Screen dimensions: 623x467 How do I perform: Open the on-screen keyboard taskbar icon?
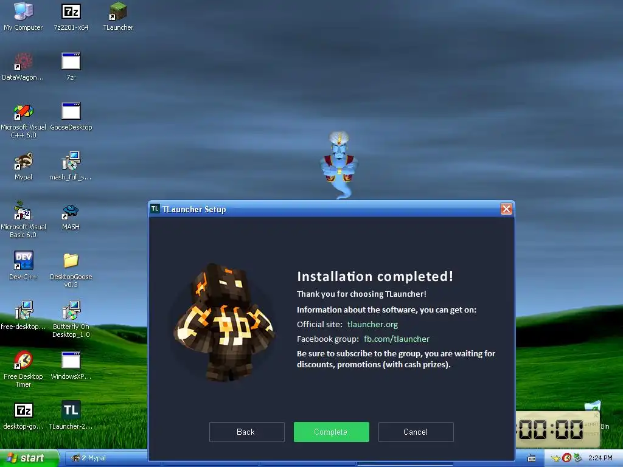pos(531,458)
